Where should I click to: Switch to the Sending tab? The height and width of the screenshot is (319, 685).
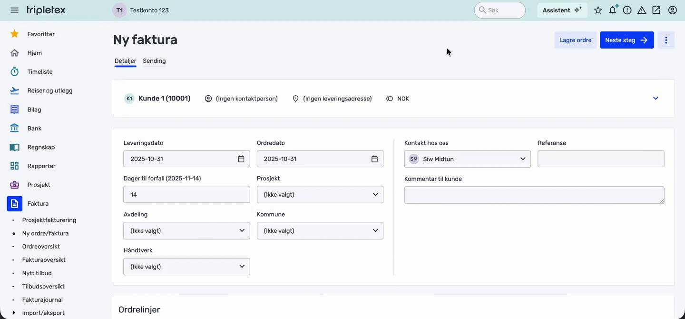click(154, 61)
